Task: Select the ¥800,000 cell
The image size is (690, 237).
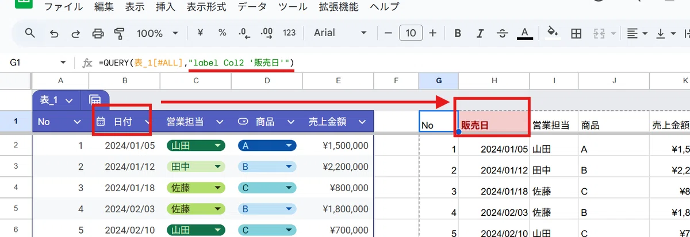Action: pos(338,188)
